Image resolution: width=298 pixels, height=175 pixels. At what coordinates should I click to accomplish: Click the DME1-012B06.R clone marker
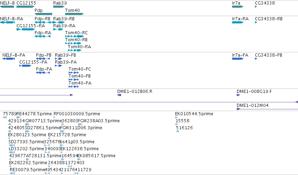coord(119,95)
